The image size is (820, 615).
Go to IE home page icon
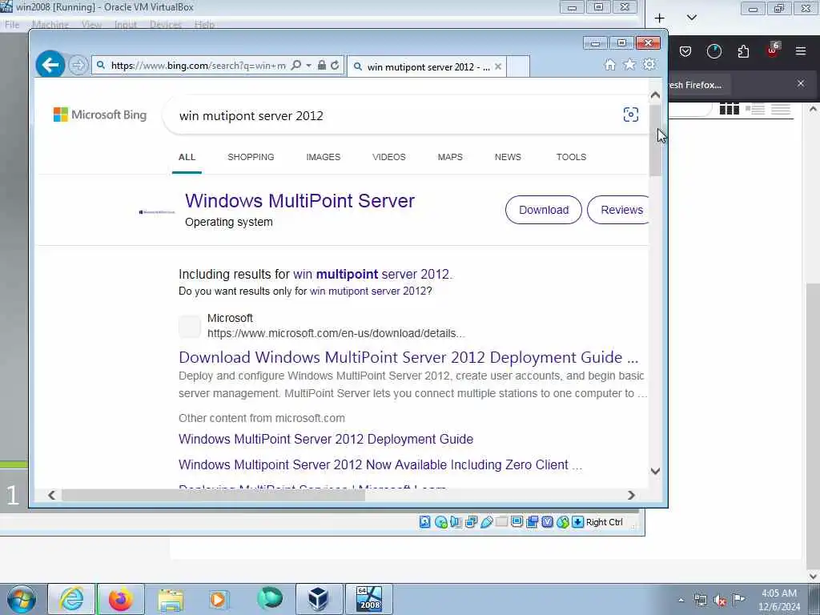point(609,64)
